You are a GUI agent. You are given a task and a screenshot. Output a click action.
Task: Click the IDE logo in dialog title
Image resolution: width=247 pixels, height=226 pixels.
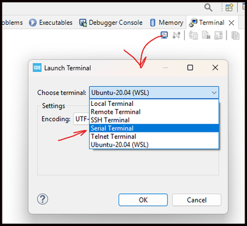point(37,67)
